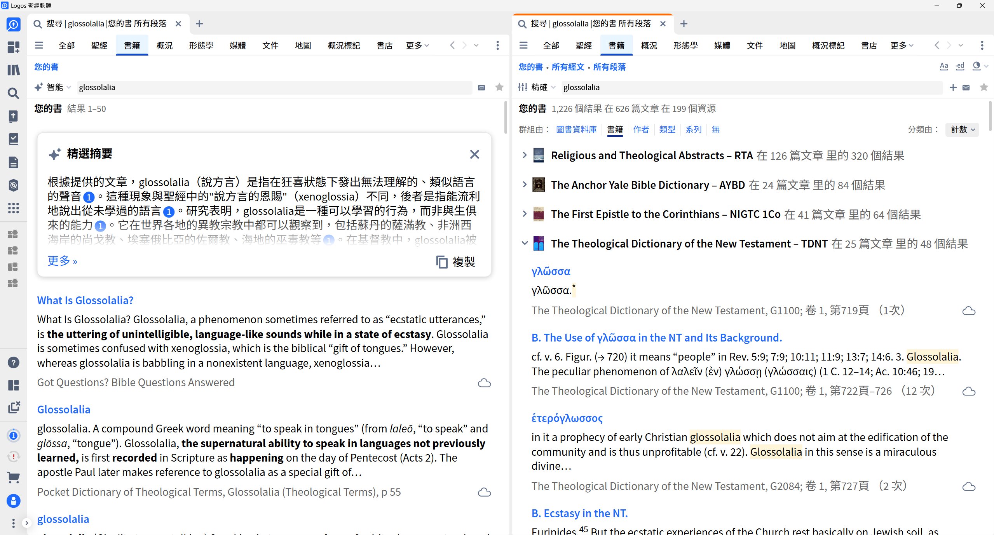Expand First Epistle to the Corinthians results

click(525, 214)
